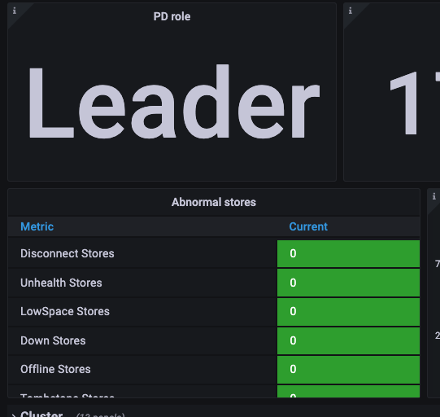The width and height of the screenshot is (440, 417).
Task: Sort table by Current column header
Action: point(308,226)
